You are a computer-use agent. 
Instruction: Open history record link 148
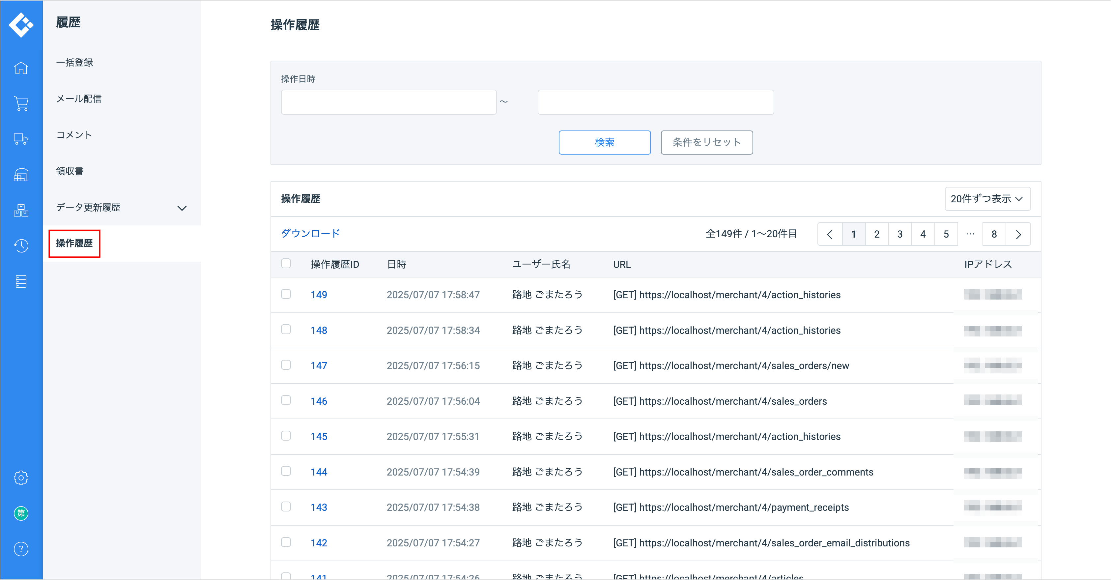pos(319,330)
